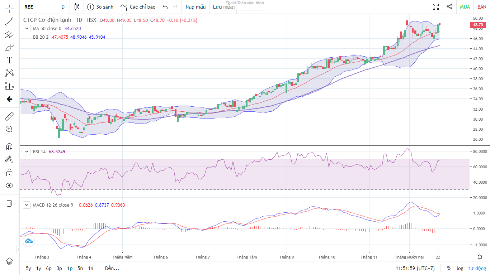Click the redo arrow
The width and height of the screenshot is (490, 275).
coord(175,7)
